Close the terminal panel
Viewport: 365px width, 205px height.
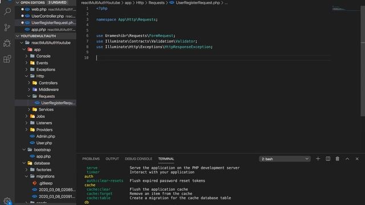click(x=357, y=159)
